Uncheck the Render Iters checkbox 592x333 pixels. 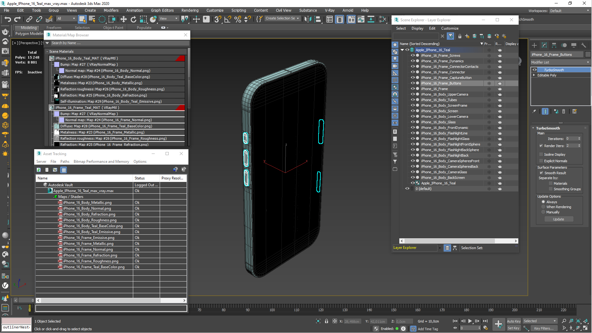coord(541,146)
